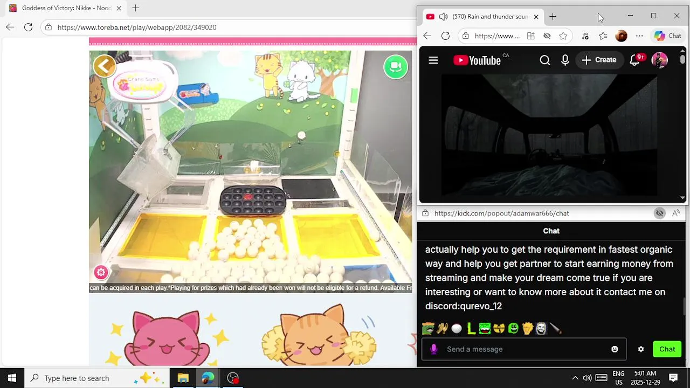690x388 pixels.
Task: Go back in the Toreba browser window
Action: point(10,27)
